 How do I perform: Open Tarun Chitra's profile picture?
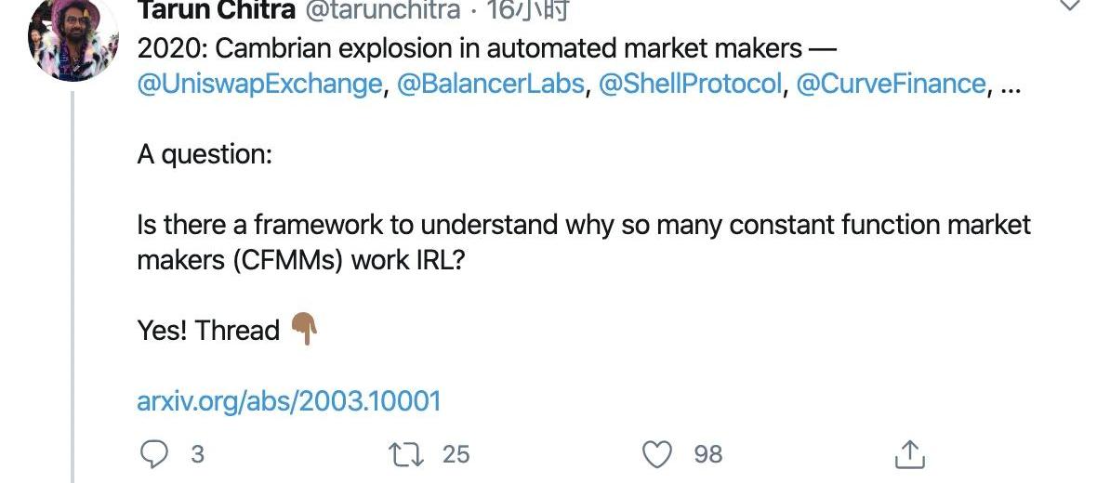click(x=73, y=39)
